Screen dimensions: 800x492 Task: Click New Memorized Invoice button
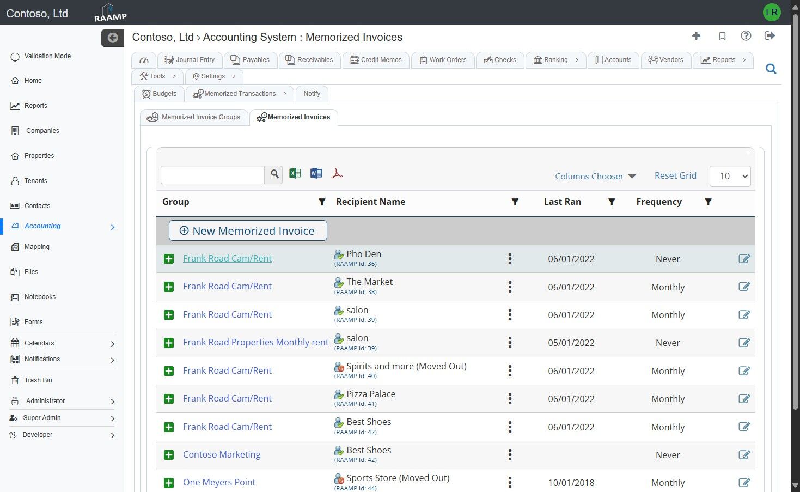click(248, 230)
